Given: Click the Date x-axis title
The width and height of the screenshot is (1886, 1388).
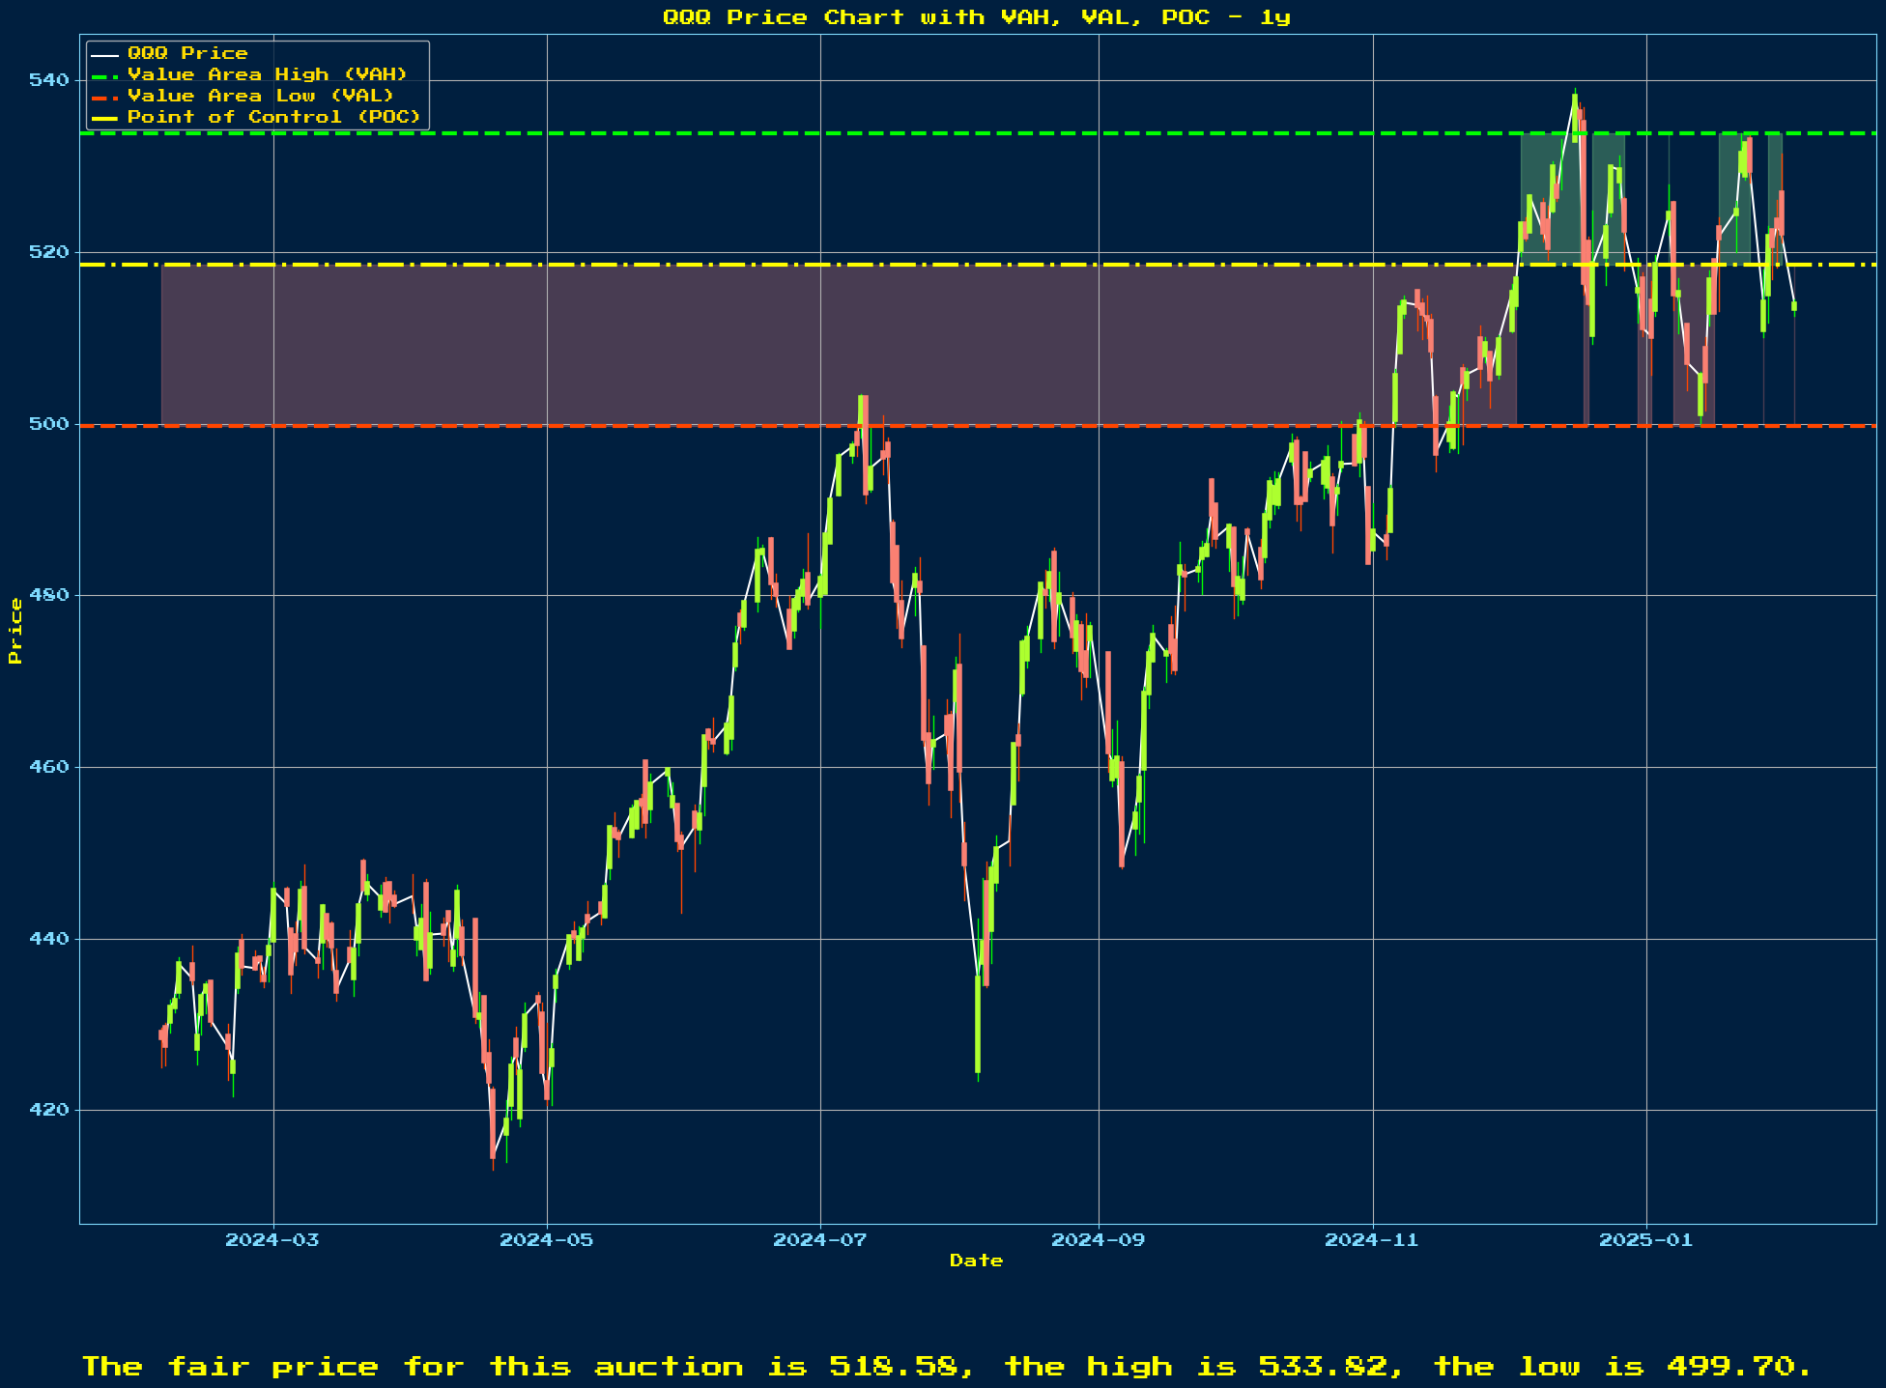Looking at the screenshot, I should point(976,1261).
